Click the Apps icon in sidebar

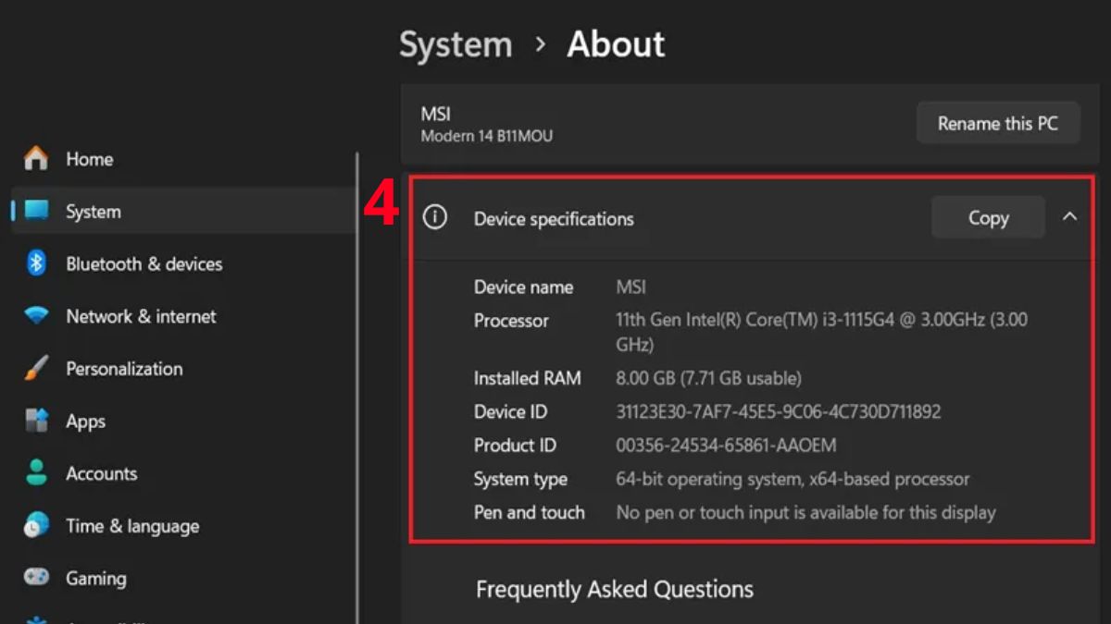coord(36,422)
